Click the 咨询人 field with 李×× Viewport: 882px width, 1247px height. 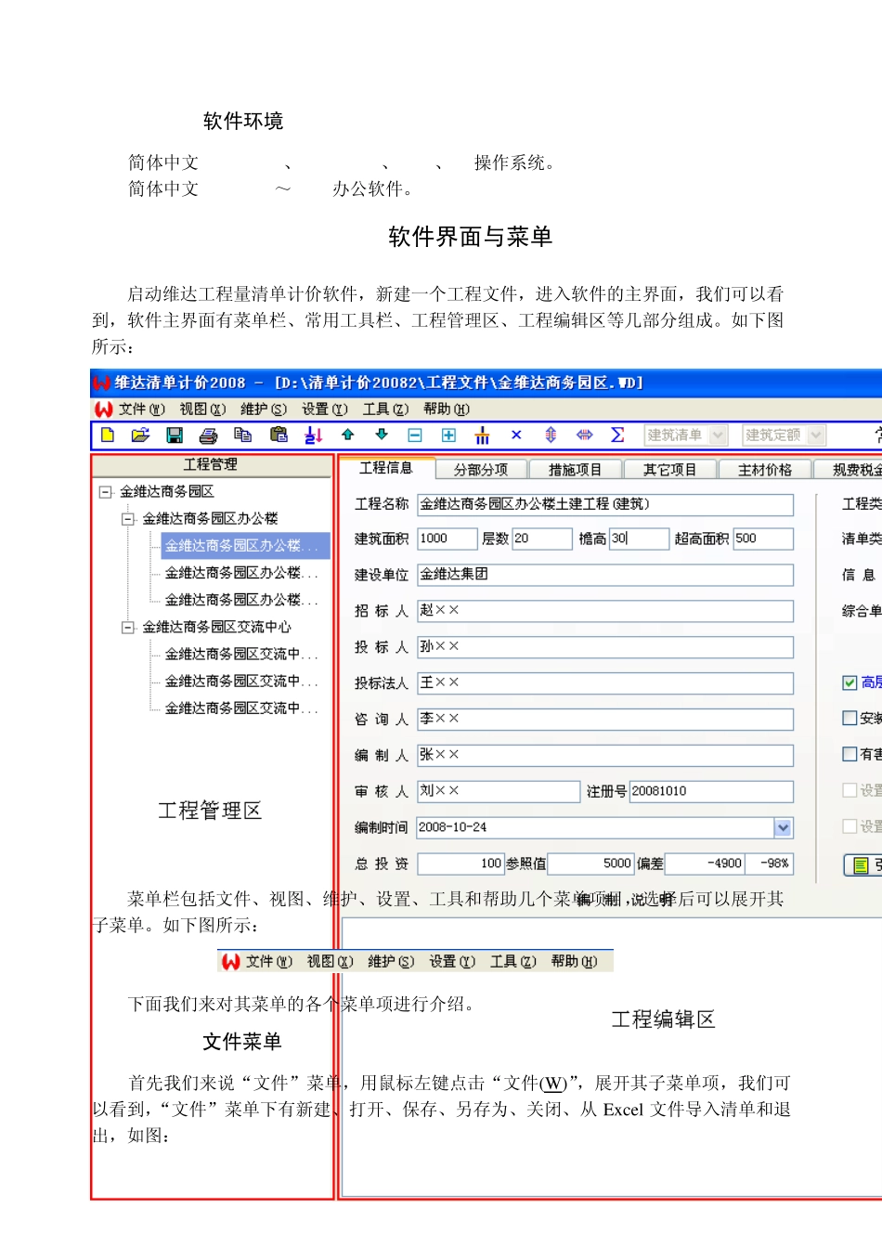[x=605, y=720]
